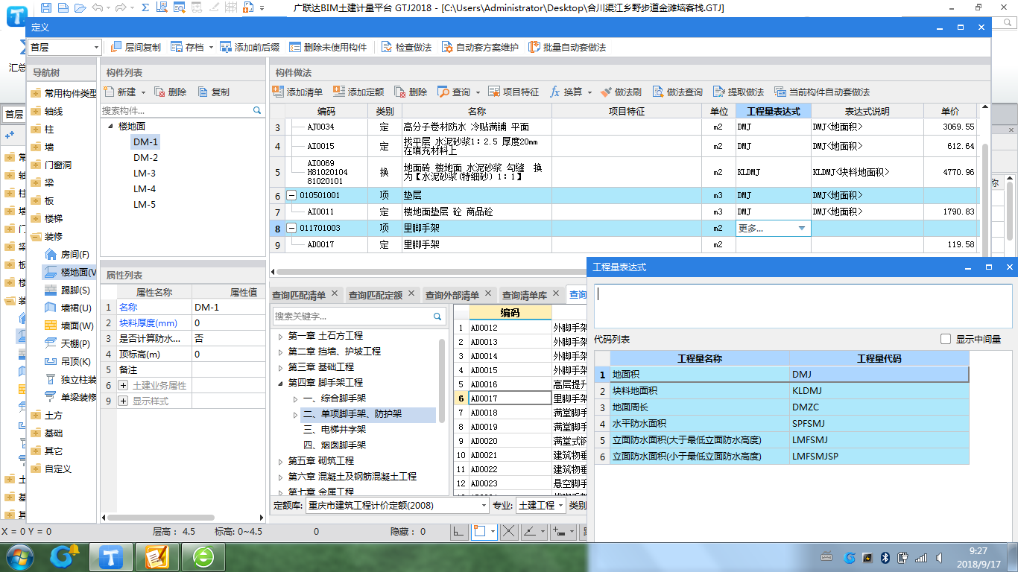Switch to 查询清单库 tab
The height and width of the screenshot is (572, 1018).
[525, 295]
